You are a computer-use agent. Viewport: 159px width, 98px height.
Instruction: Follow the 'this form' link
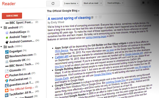(x=59, y=67)
